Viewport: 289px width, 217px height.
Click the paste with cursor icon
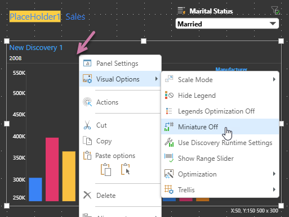126,169
